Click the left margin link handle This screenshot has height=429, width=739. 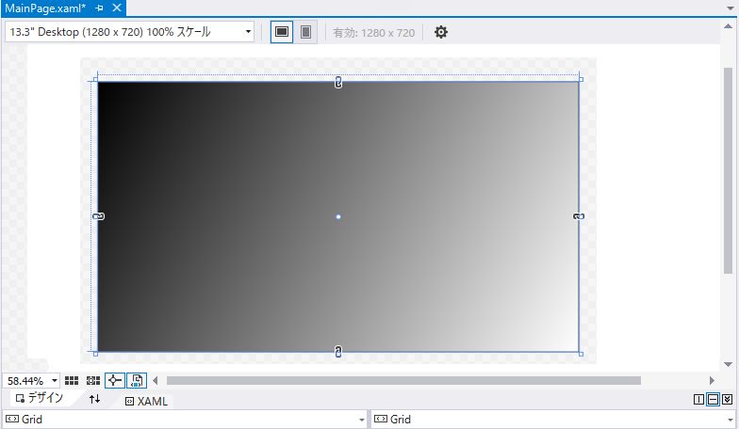98,216
